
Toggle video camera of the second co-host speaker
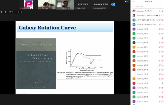[x=162, y=16]
